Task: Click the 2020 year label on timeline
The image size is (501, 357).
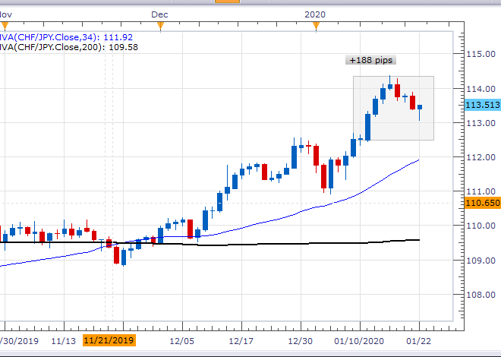Action: click(316, 14)
